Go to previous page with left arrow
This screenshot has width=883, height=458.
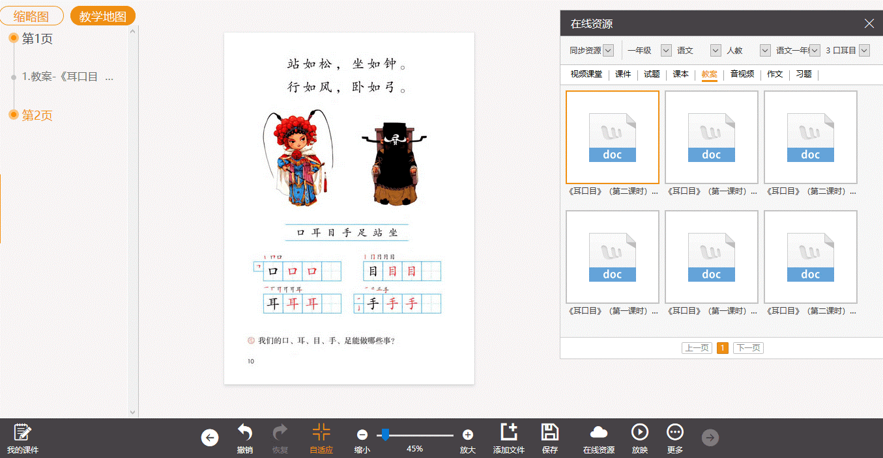pos(210,438)
